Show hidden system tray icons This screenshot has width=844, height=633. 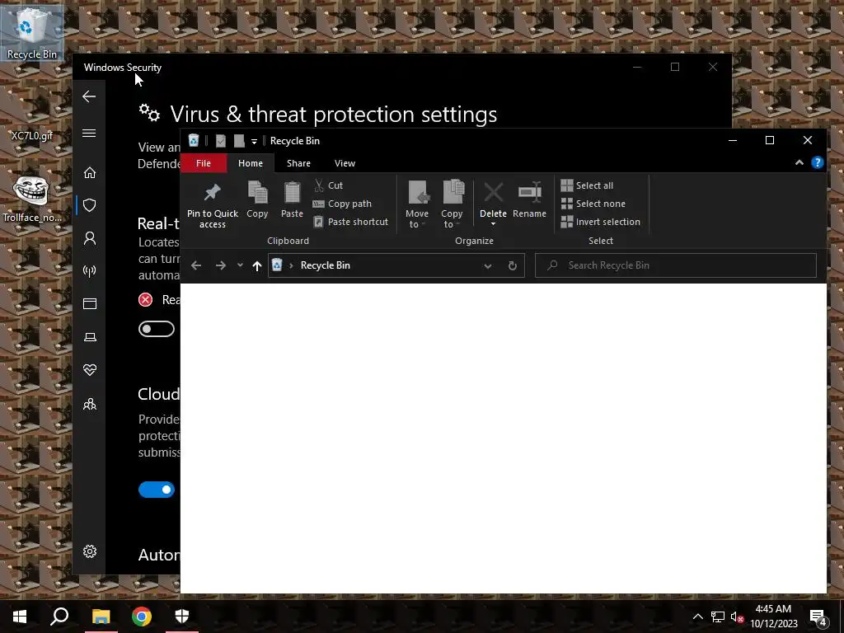point(697,617)
